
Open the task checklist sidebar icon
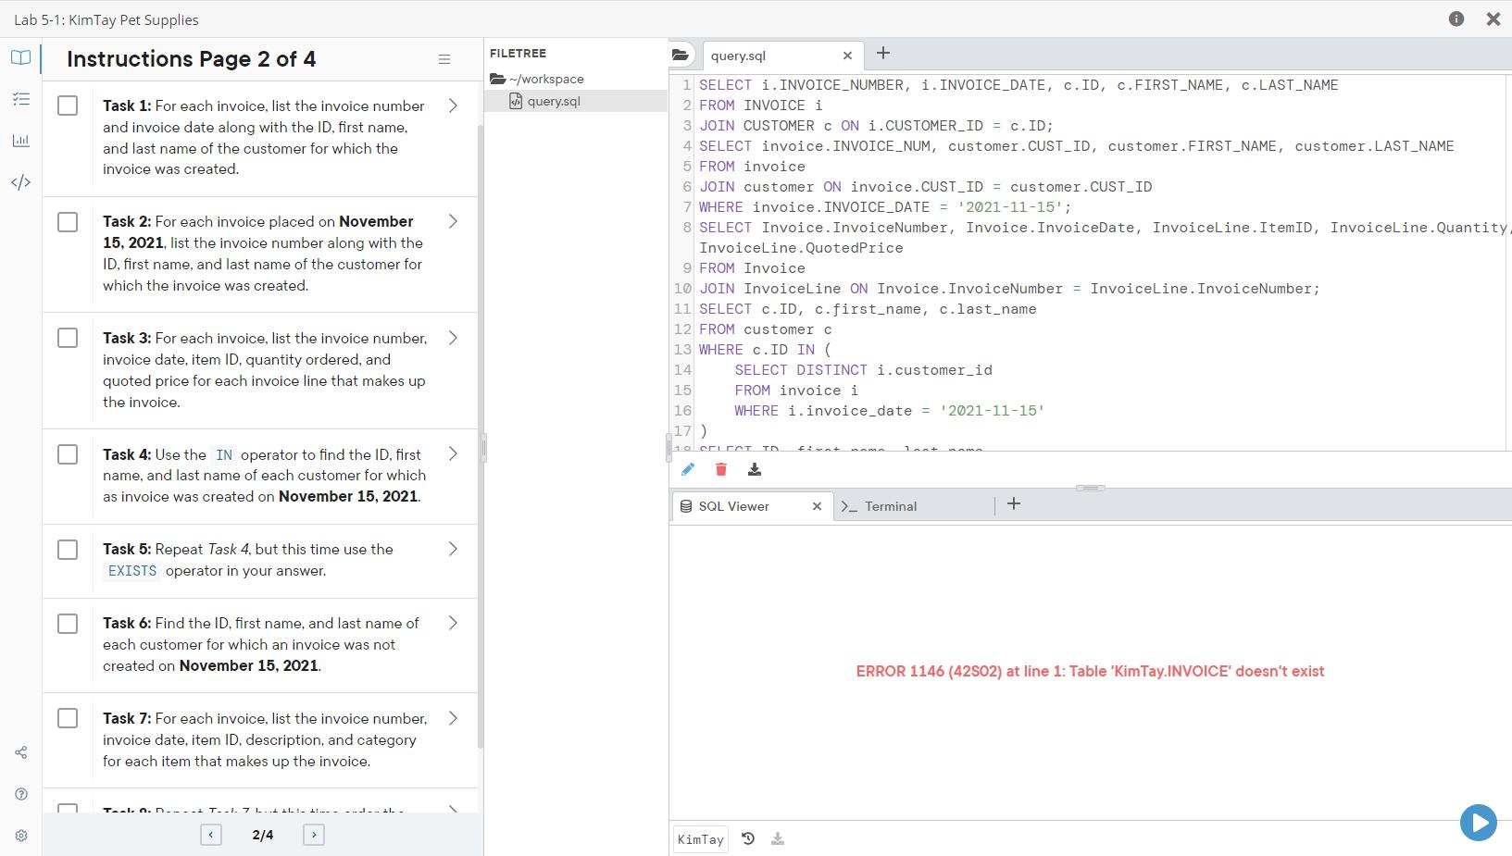[20, 99]
